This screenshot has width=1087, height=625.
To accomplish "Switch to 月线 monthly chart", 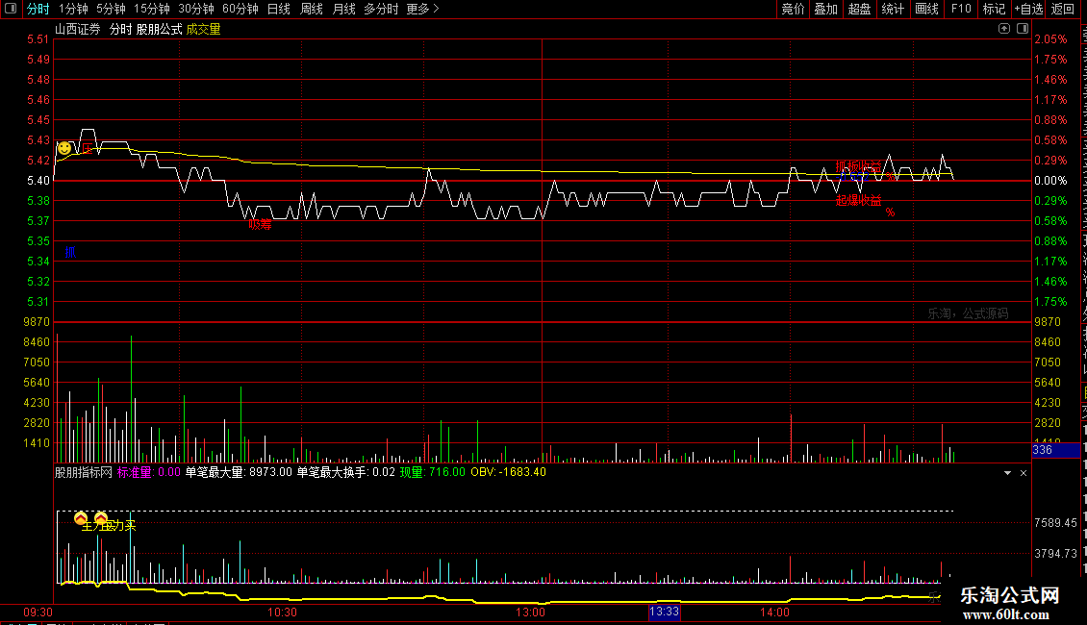I will [343, 9].
